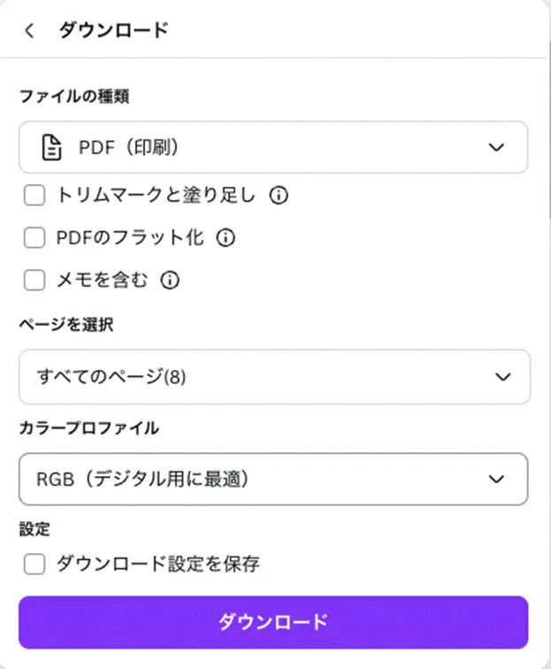Check the メモを含む checkbox
Screen dimensions: 551x669
[34, 281]
